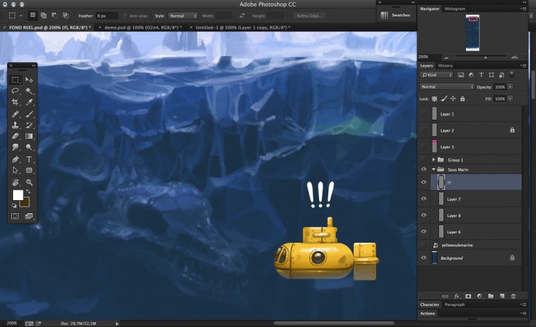Select the Lasso tool
The image size is (536, 327).
tap(15, 91)
